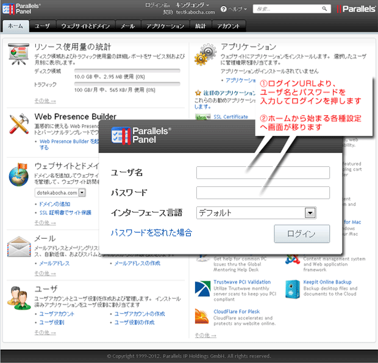The height and width of the screenshot is (363, 378).
Task: Click the ユーザアカウント link
Action: (x=57, y=314)
